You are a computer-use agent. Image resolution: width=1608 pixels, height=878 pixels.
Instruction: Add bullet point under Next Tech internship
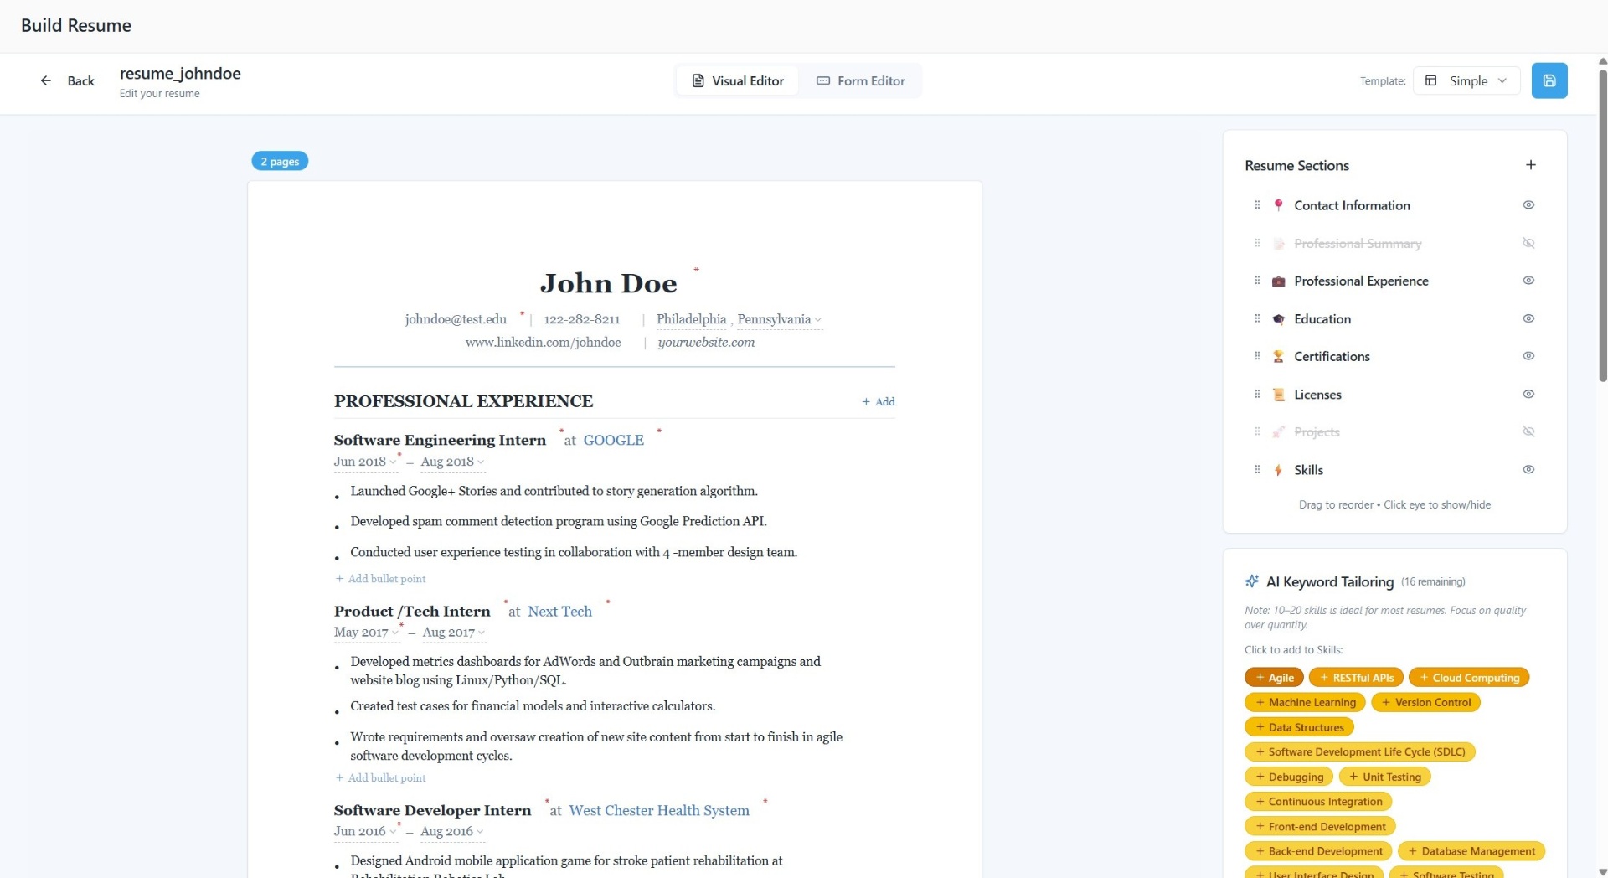(381, 778)
